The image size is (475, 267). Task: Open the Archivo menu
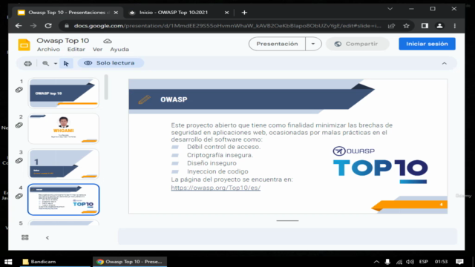click(48, 50)
